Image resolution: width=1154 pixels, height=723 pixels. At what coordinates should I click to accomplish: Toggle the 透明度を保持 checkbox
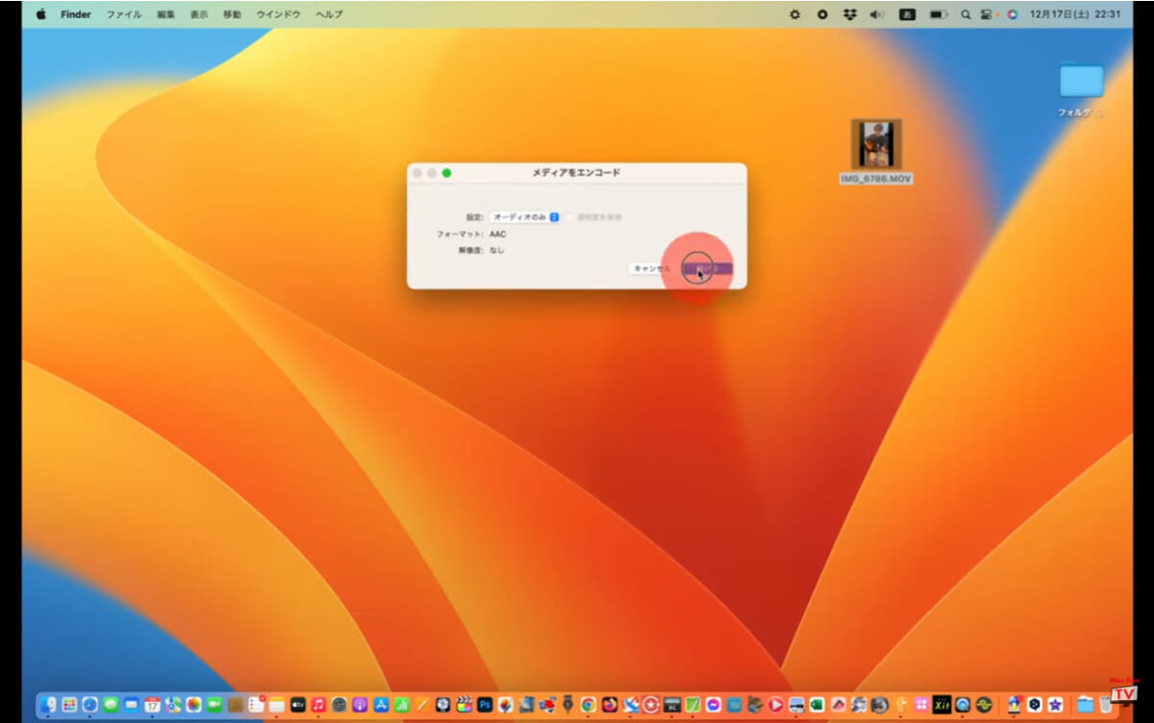pyautogui.click(x=570, y=217)
